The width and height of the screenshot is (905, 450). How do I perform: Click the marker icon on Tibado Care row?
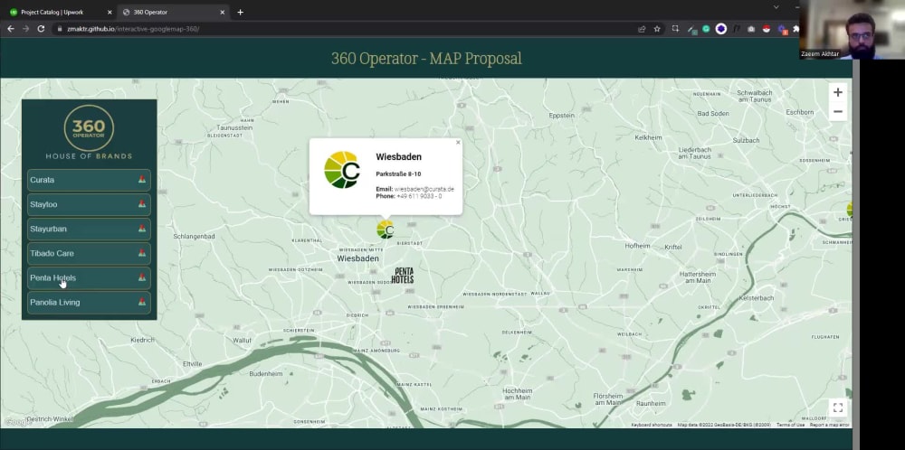[142, 253]
